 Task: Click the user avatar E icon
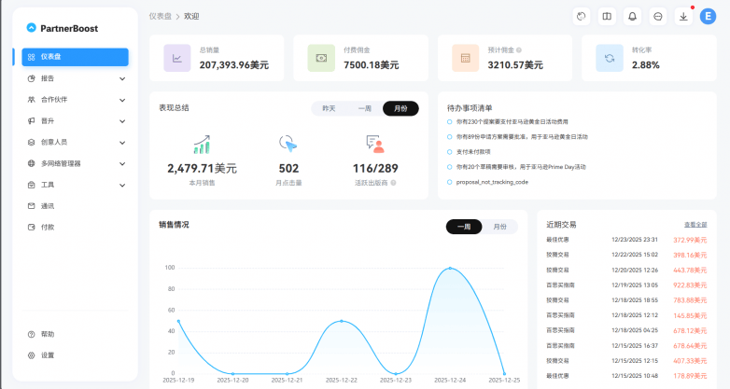708,16
